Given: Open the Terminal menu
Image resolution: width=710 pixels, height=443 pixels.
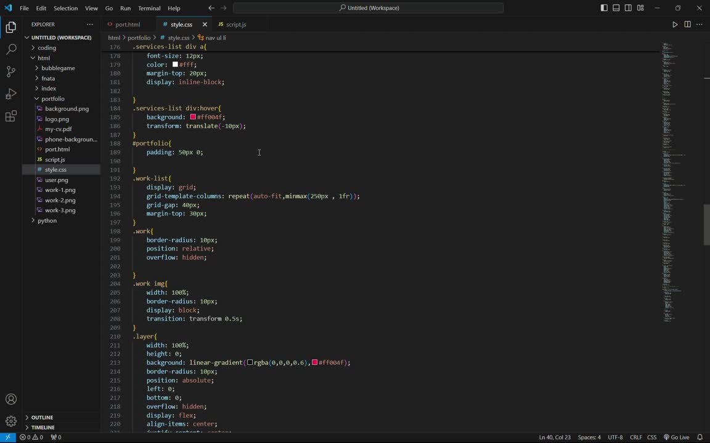Looking at the screenshot, I should click(x=149, y=8).
